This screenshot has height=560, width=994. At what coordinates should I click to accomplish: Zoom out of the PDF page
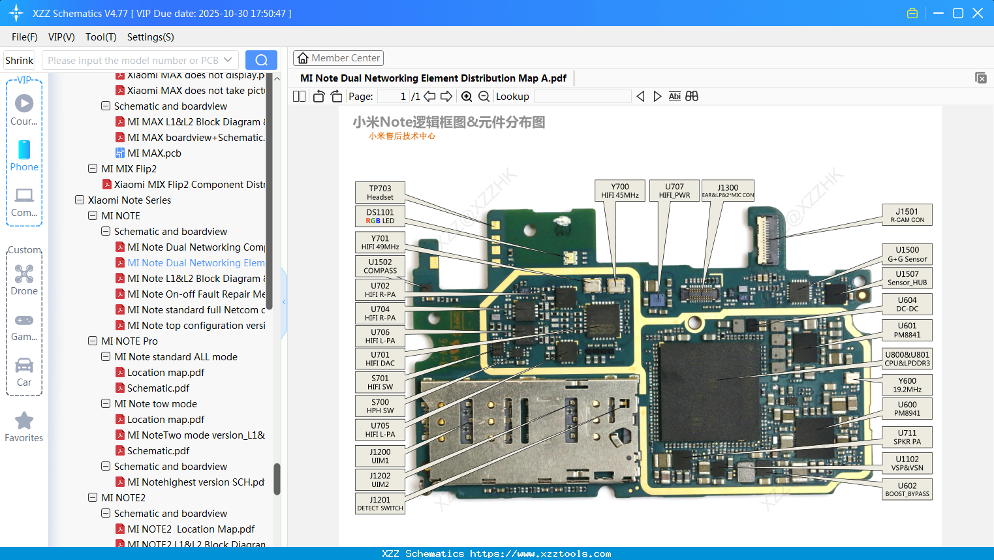[x=484, y=96]
